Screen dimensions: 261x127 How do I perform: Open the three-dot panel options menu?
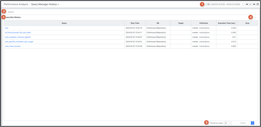point(256,17)
